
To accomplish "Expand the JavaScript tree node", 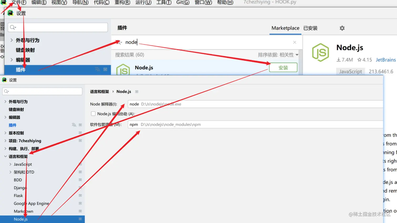I will pyautogui.click(x=10, y=164).
